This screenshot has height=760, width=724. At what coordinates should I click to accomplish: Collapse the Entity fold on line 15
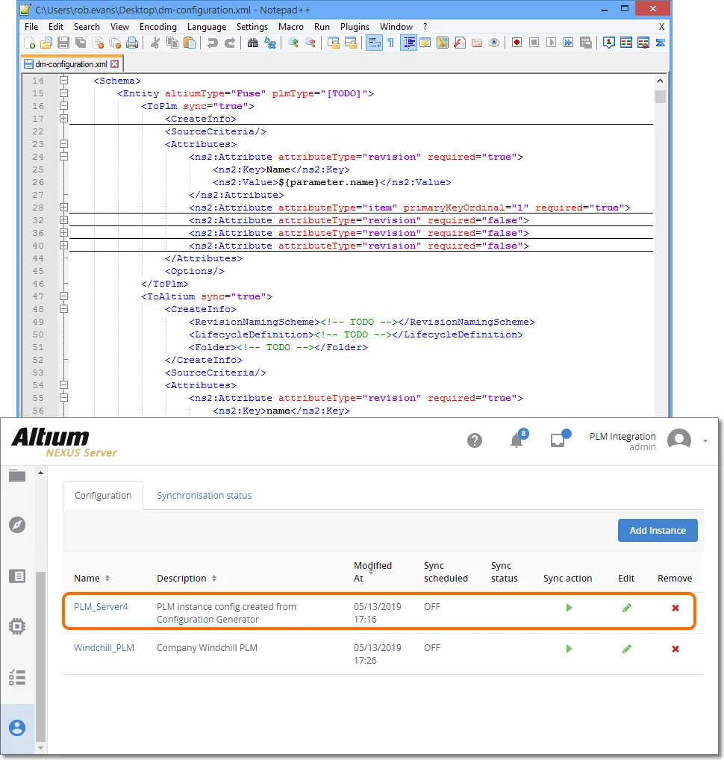tap(64, 93)
